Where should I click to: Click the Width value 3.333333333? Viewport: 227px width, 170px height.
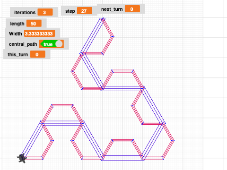click(39, 34)
